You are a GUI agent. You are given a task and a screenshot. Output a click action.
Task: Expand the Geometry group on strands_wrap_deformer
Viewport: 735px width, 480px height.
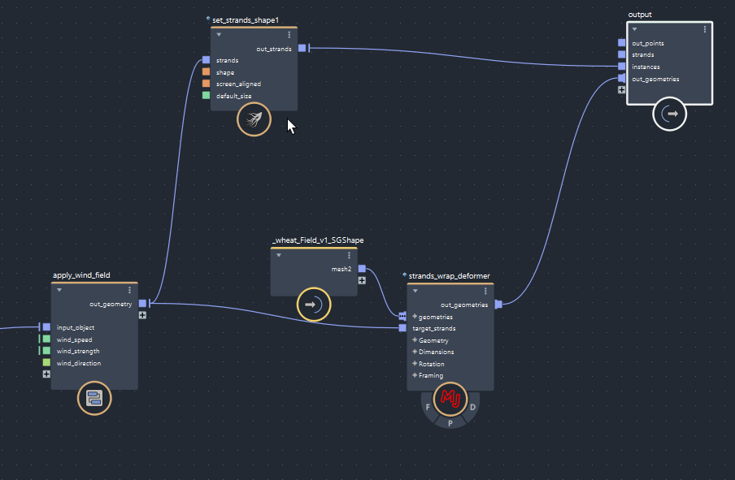415,340
